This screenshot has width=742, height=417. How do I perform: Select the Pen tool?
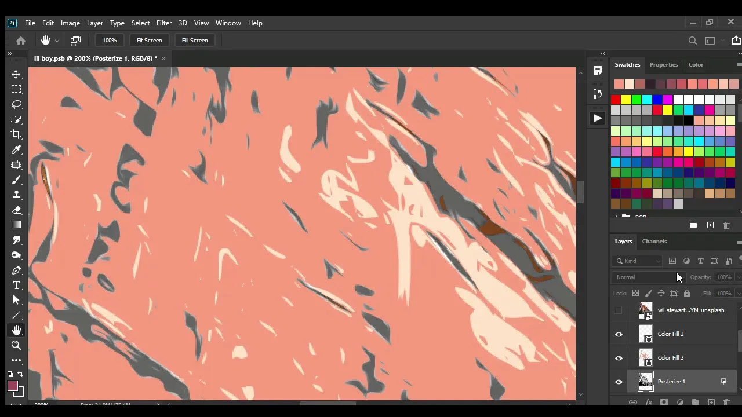(x=16, y=270)
